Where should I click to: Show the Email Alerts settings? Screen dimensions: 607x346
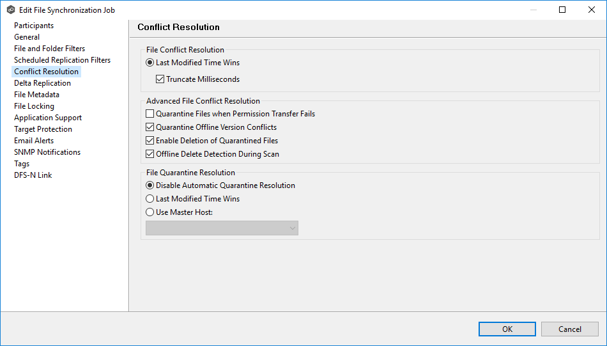coord(34,141)
